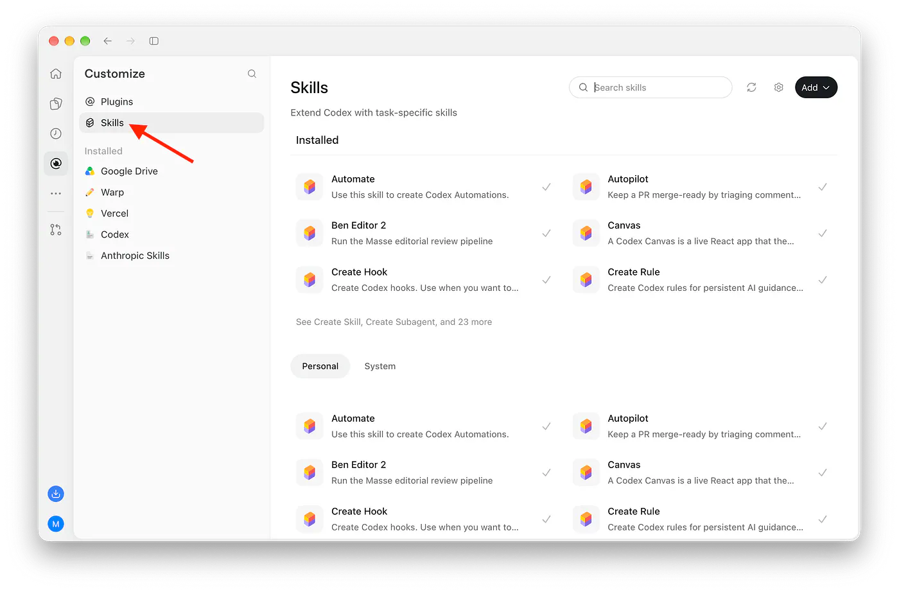Click the blue download update icon
899x592 pixels.
pyautogui.click(x=56, y=494)
